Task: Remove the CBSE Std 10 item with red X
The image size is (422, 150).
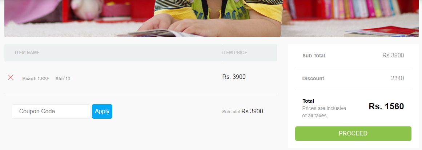Action: pos(11,77)
